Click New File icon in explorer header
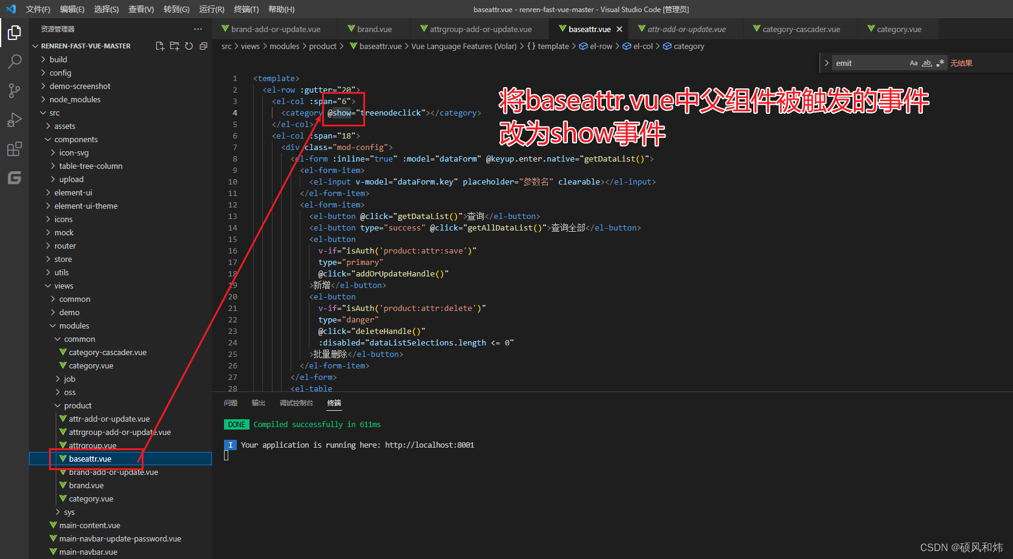1013x559 pixels. point(160,46)
